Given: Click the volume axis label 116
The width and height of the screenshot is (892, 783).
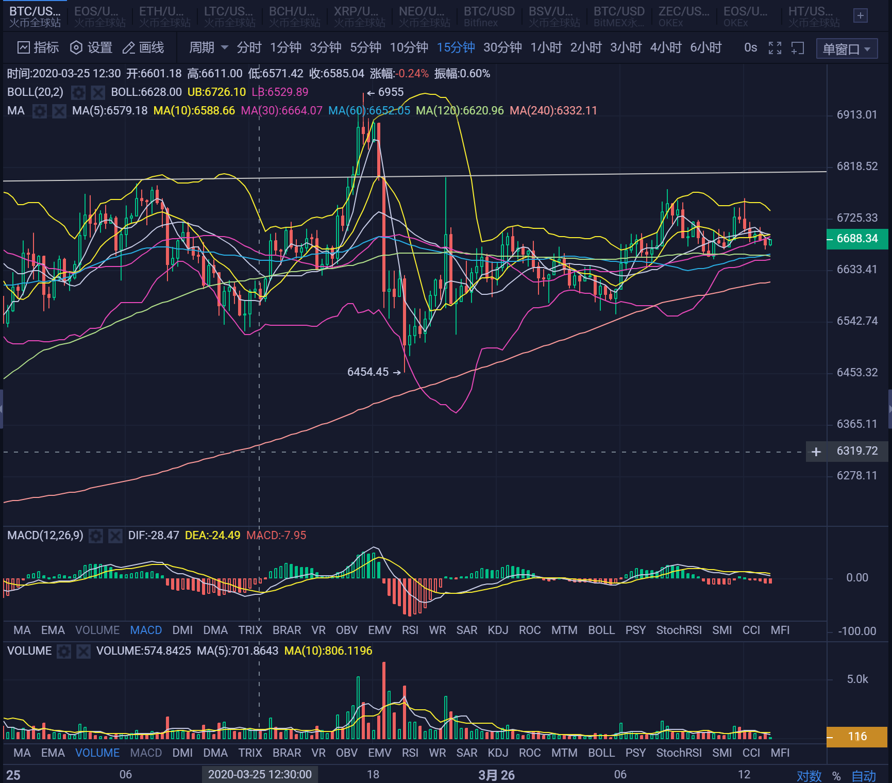Looking at the screenshot, I should tap(857, 737).
